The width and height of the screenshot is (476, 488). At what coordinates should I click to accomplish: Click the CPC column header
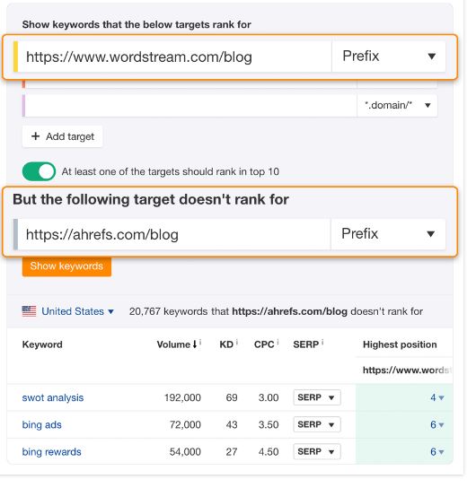(264, 344)
